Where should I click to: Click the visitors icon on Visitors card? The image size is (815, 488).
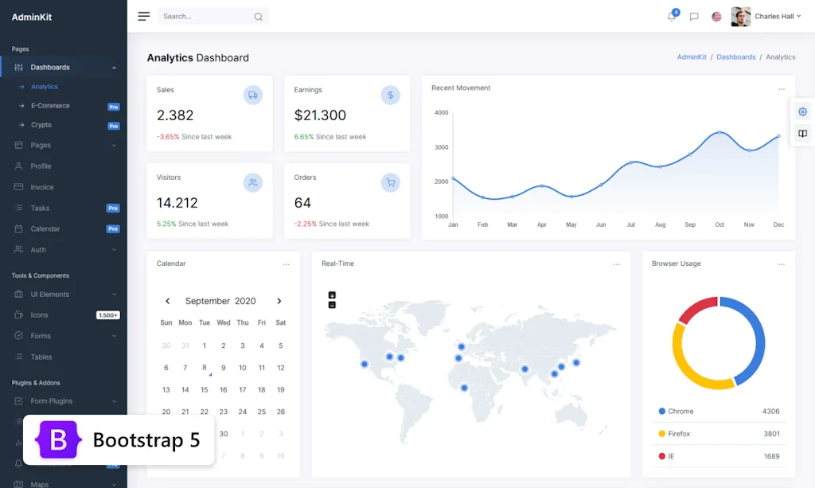pyautogui.click(x=253, y=182)
